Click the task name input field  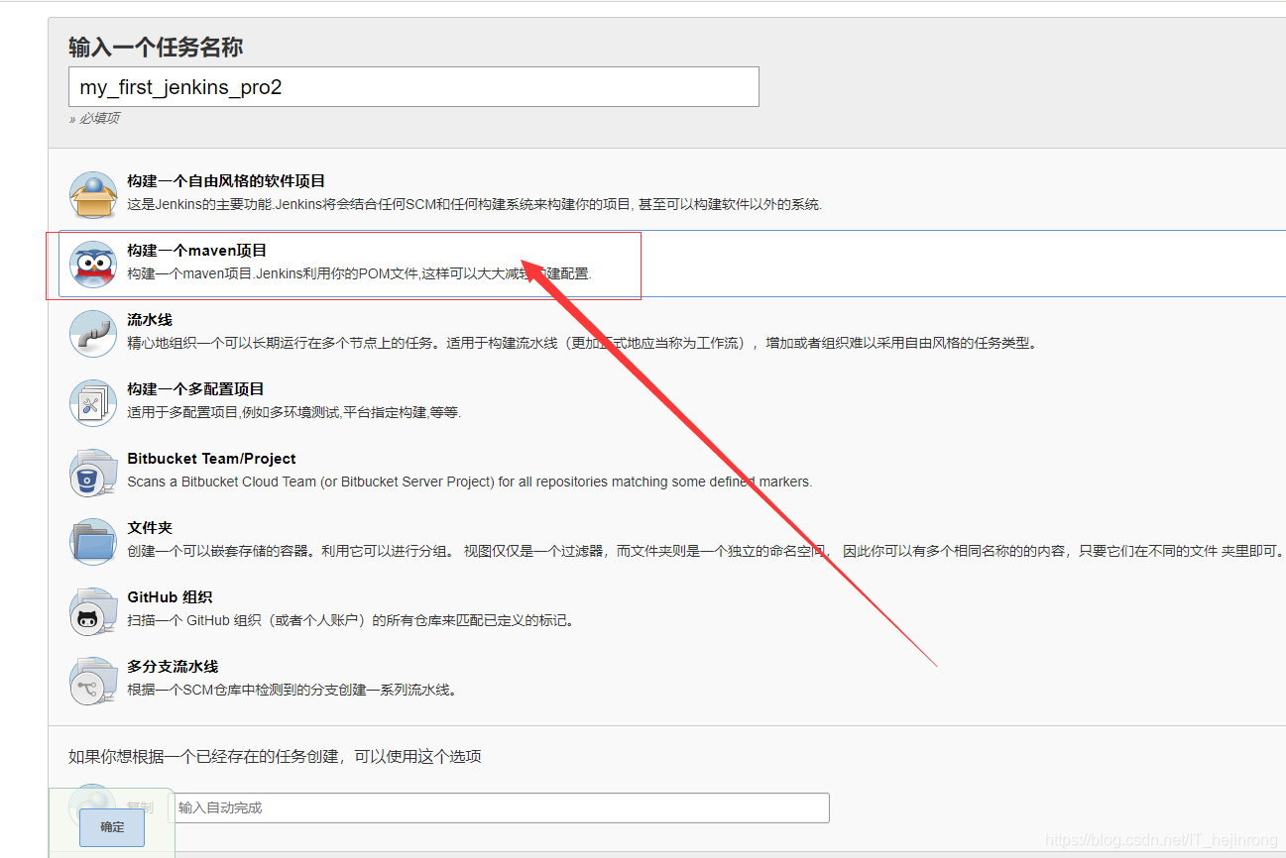click(413, 87)
